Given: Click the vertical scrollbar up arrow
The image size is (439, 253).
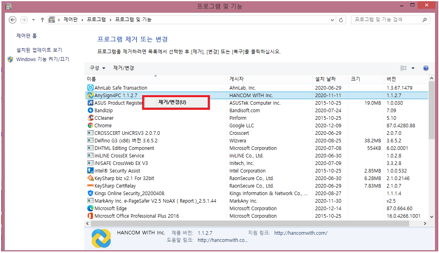Looking at the screenshot, I should [x=431, y=79].
